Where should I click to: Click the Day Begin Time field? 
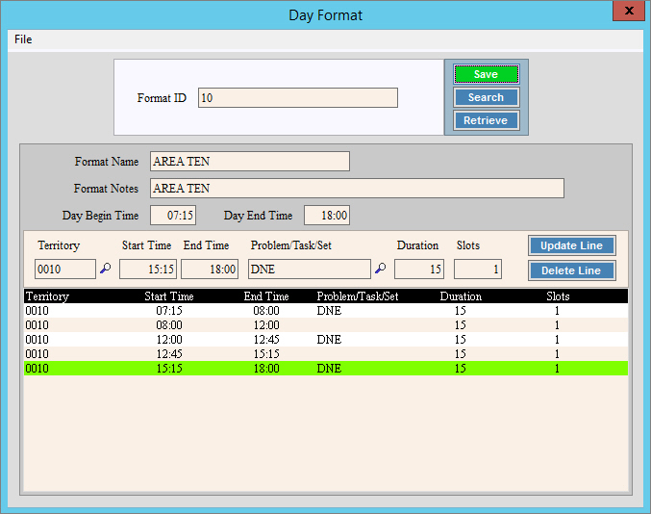click(173, 216)
